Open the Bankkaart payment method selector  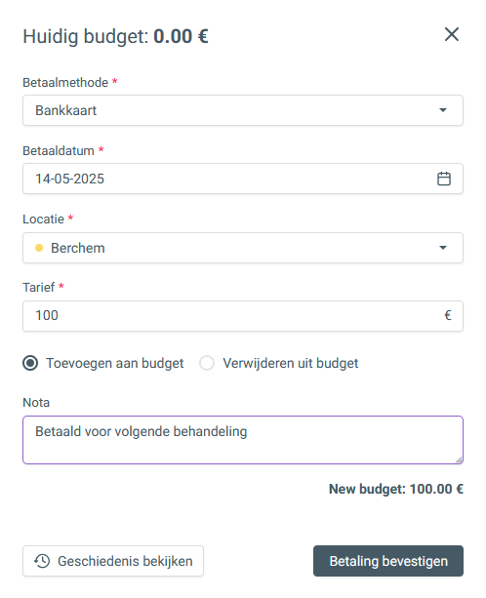[x=243, y=110]
